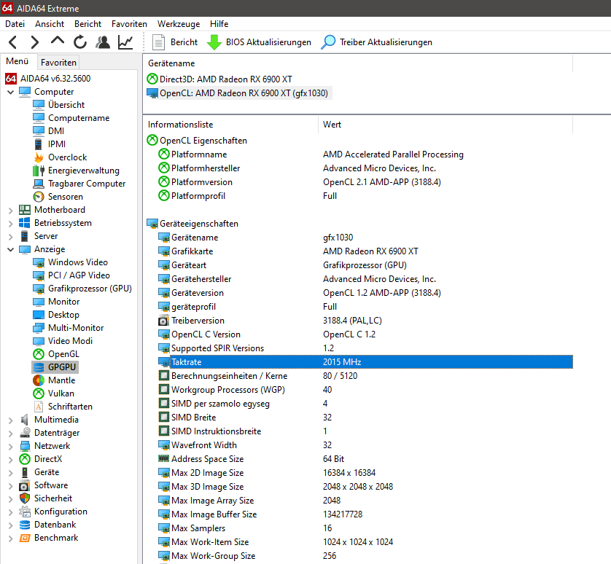The height and width of the screenshot is (564, 611).
Task: Select the Software icon in tree
Action: click(x=25, y=485)
